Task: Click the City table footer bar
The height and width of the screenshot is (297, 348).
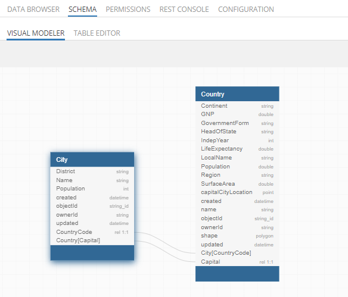Action: (x=92, y=253)
